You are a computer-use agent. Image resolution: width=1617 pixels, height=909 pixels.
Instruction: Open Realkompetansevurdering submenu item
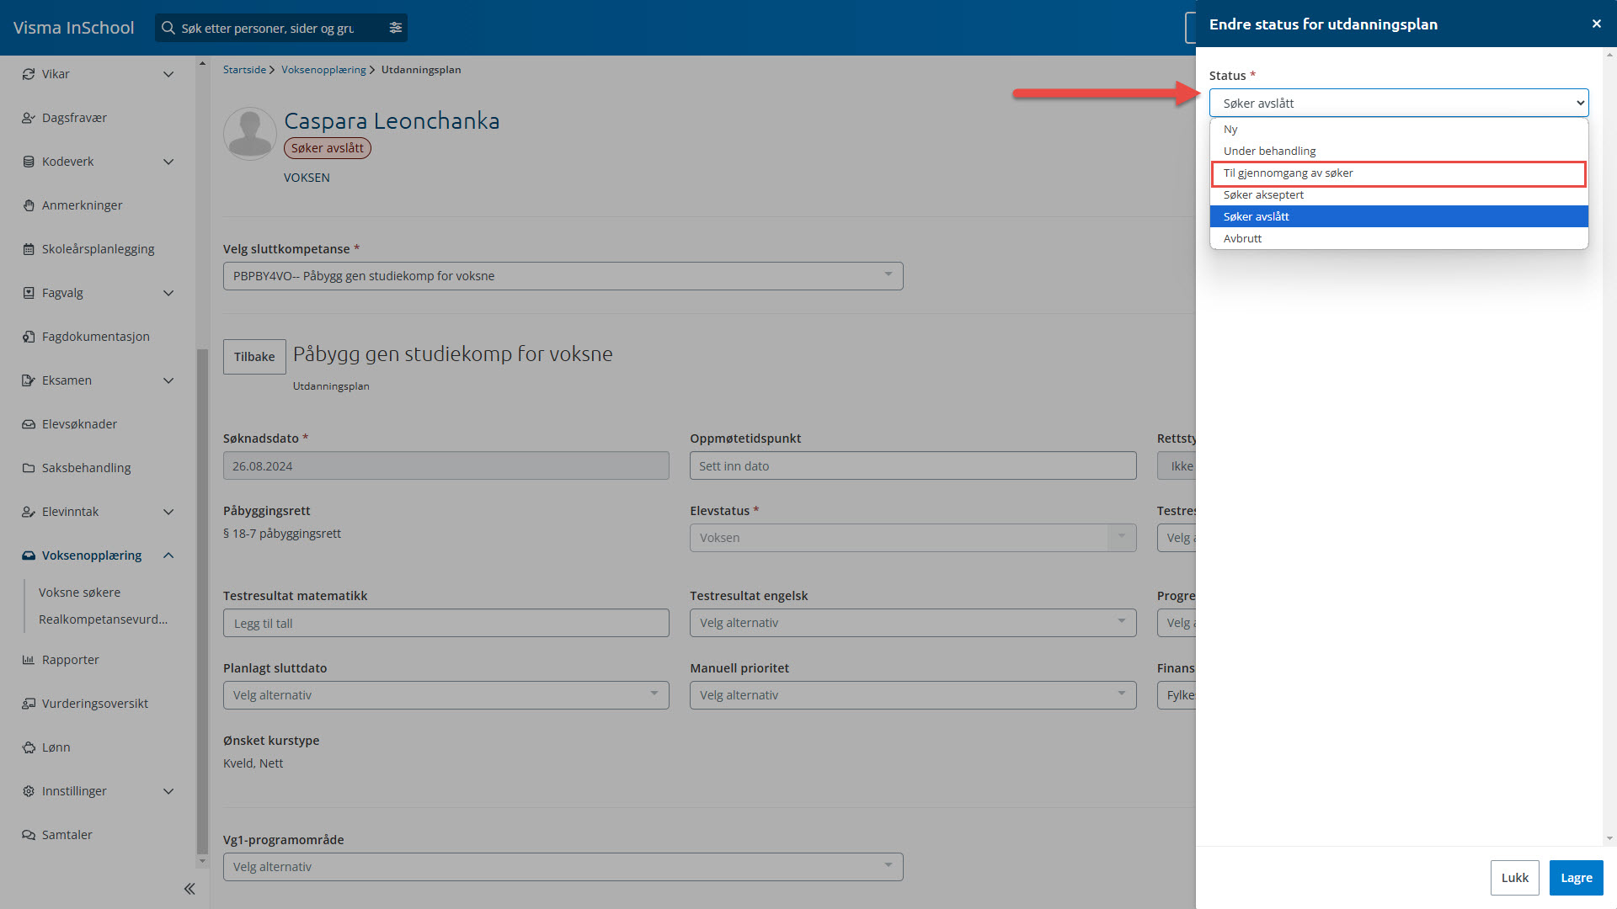pos(103,619)
